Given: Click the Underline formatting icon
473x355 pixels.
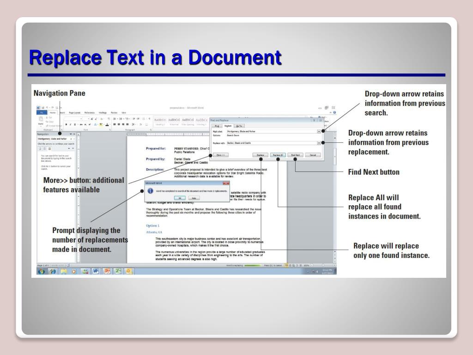Looking at the screenshot, I should 75,124.
